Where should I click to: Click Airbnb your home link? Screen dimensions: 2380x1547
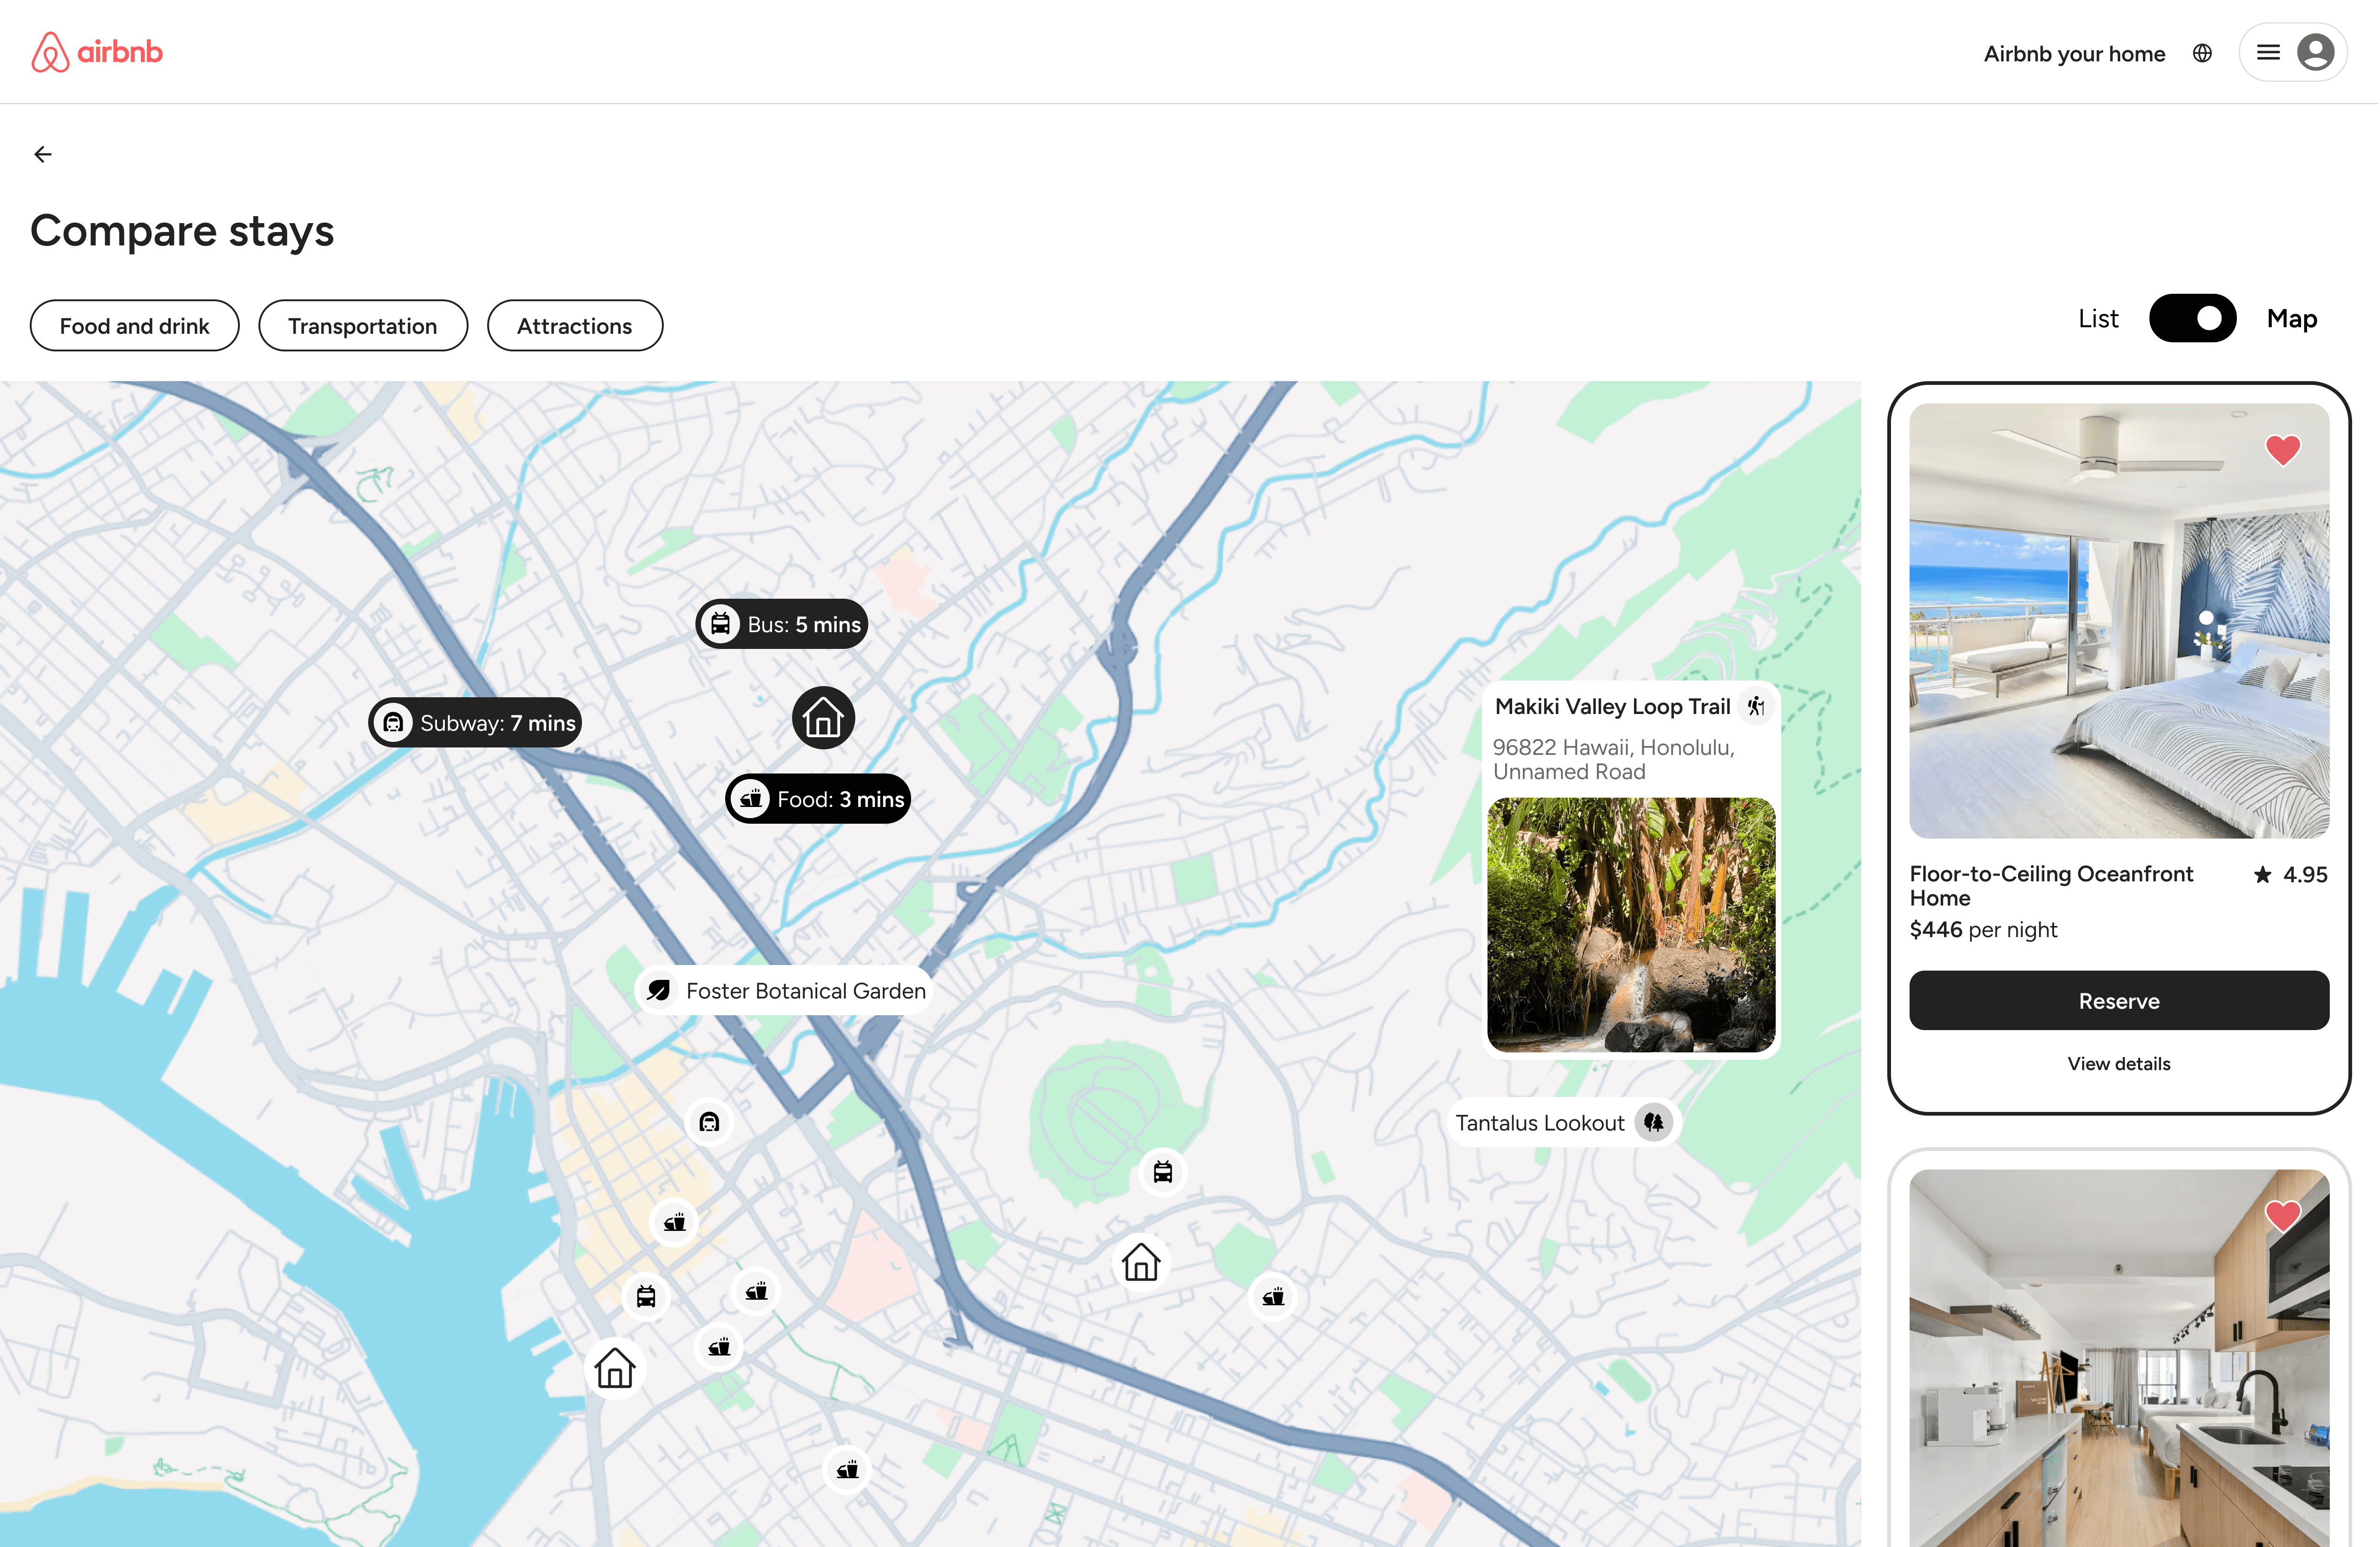[2074, 54]
